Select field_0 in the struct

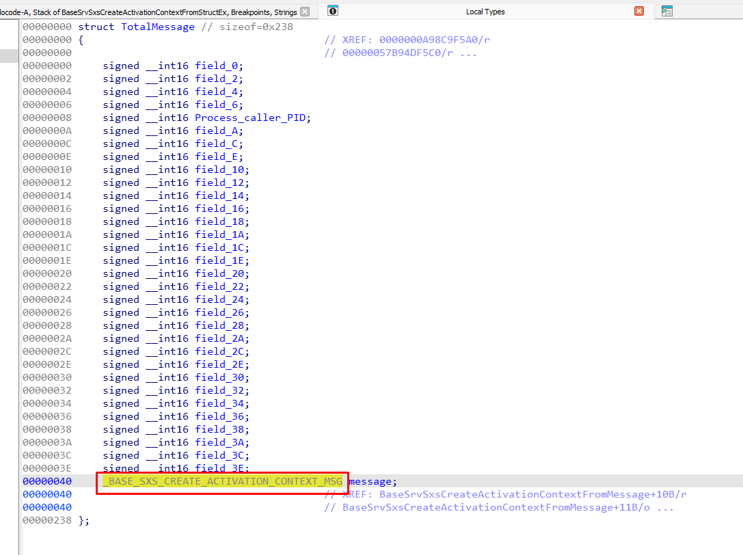tap(218, 66)
